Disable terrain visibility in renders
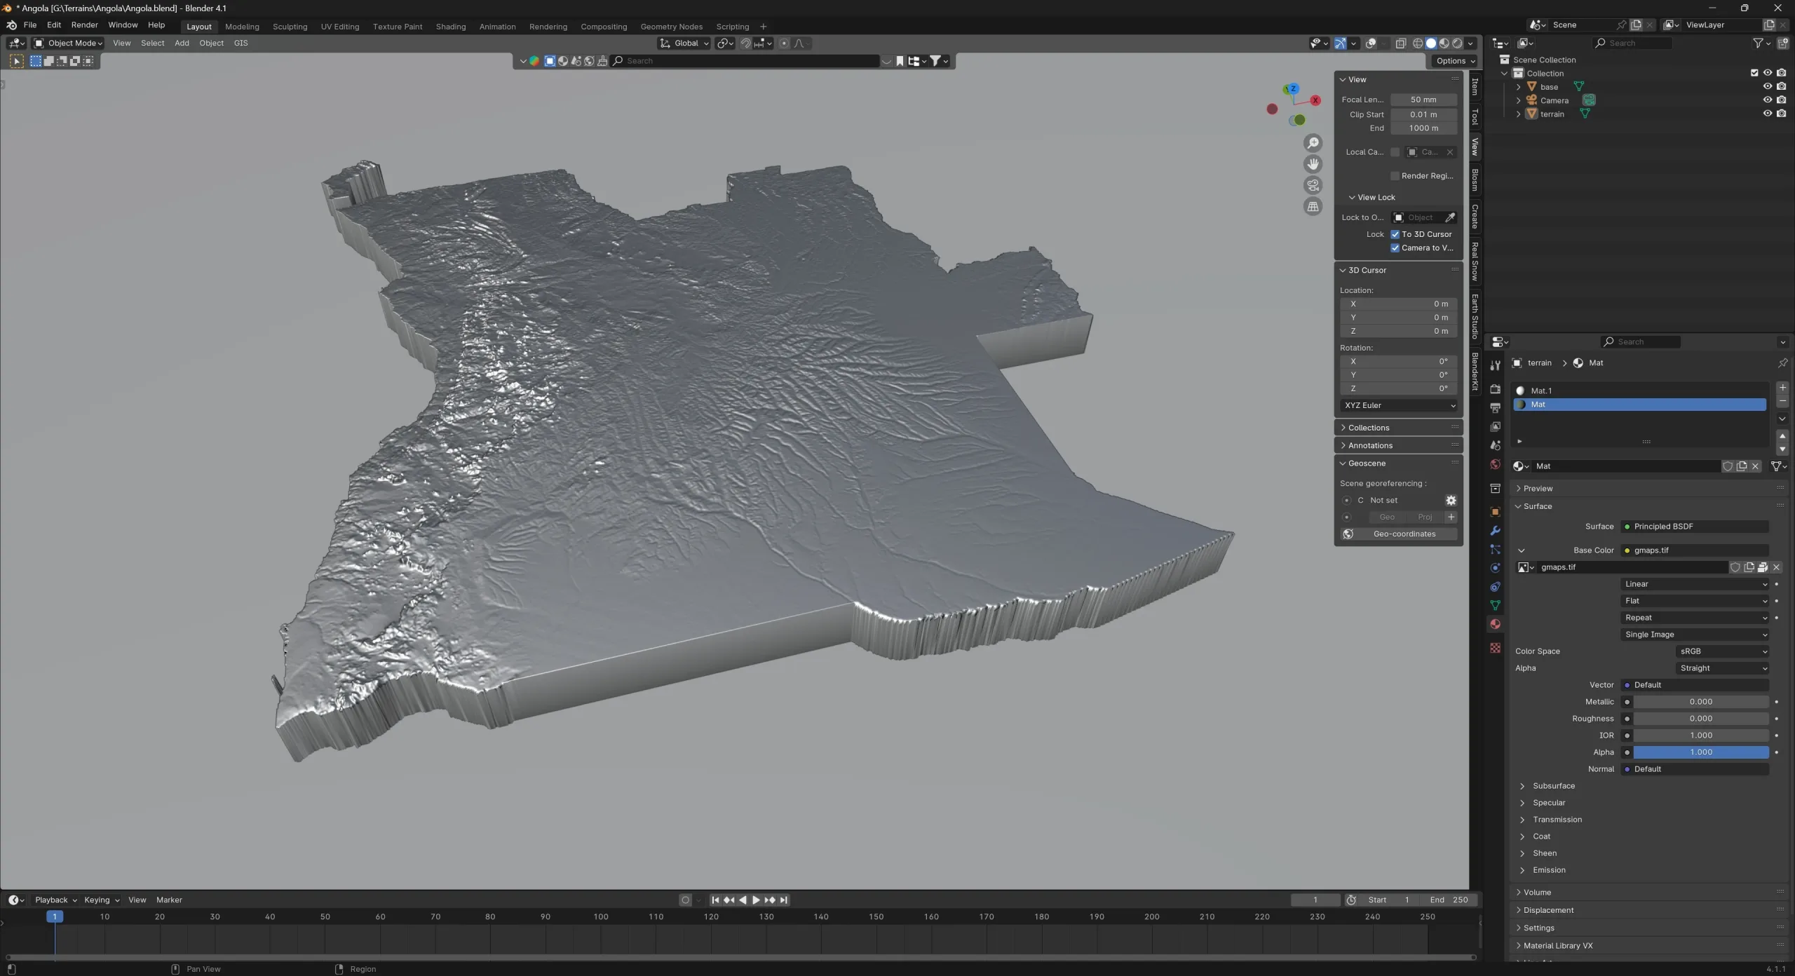The height and width of the screenshot is (976, 1795). 1781,114
